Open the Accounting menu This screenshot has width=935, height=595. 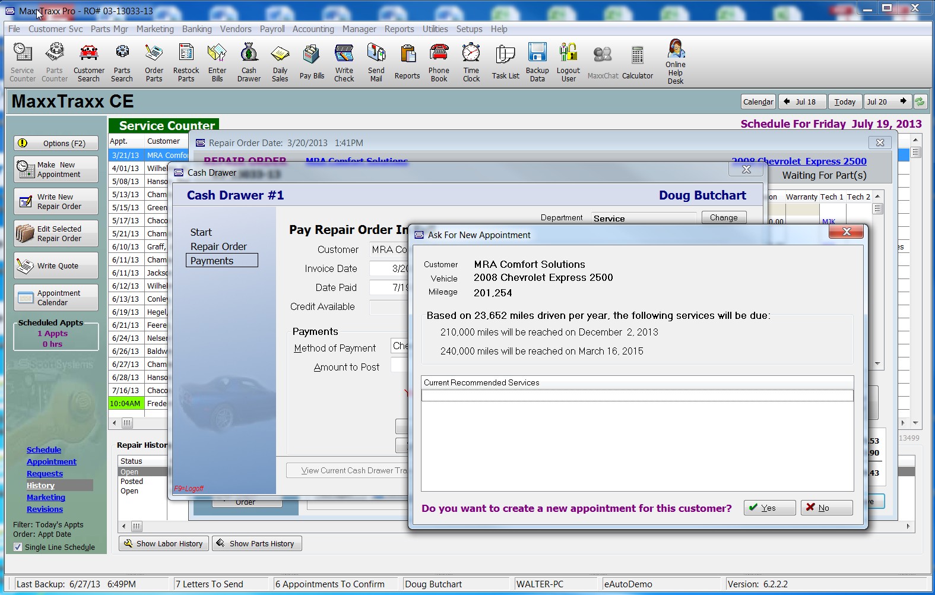tap(313, 29)
